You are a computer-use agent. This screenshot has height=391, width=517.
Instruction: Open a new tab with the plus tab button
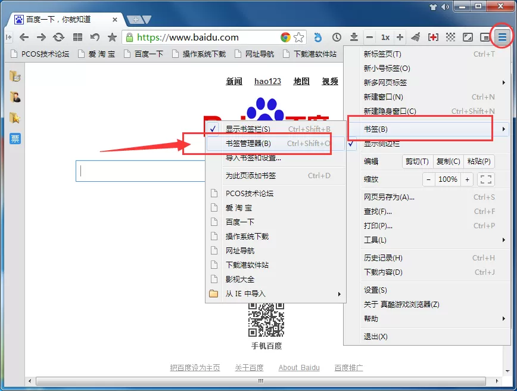click(x=135, y=20)
